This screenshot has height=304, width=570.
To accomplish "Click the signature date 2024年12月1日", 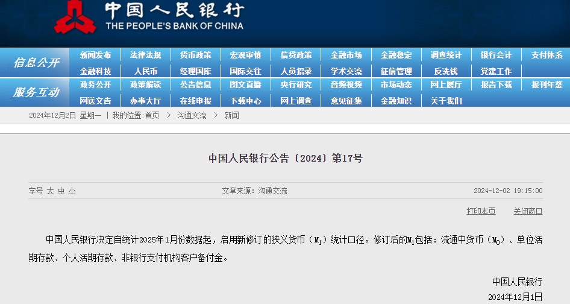I will coord(515,297).
